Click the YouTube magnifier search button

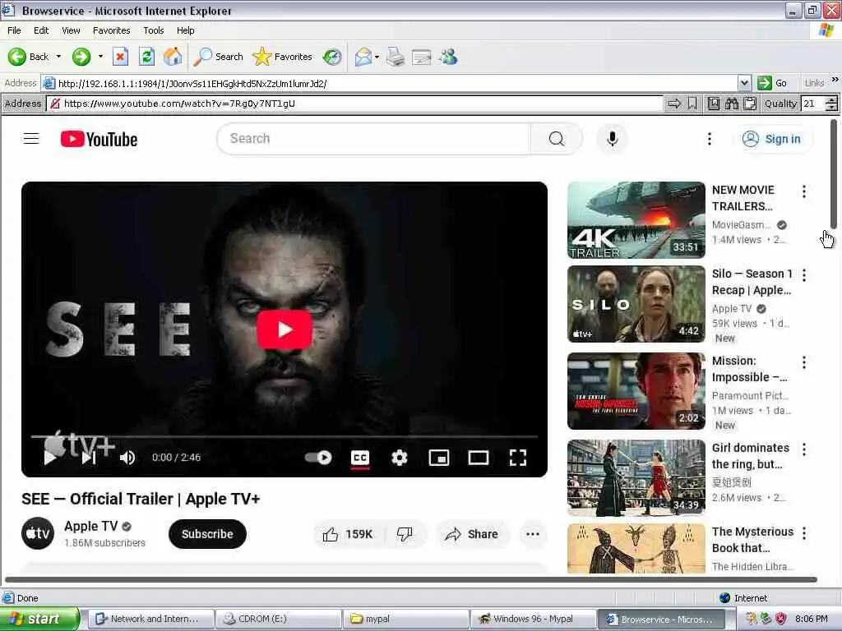pyautogui.click(x=557, y=139)
